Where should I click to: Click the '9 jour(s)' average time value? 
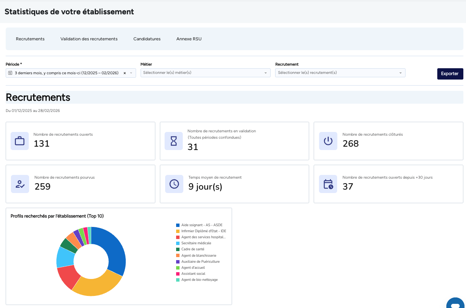(205, 187)
